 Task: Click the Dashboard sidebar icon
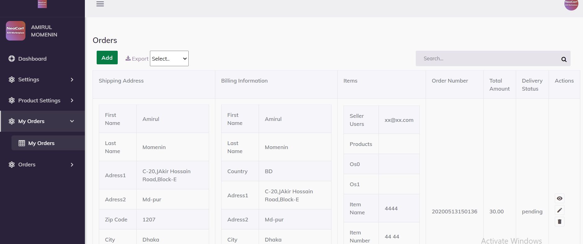(12, 59)
